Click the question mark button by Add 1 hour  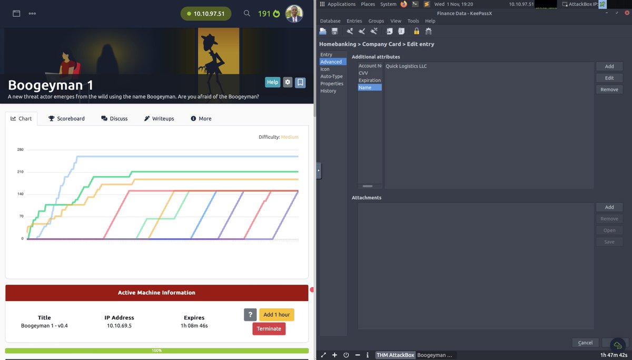[250, 315]
